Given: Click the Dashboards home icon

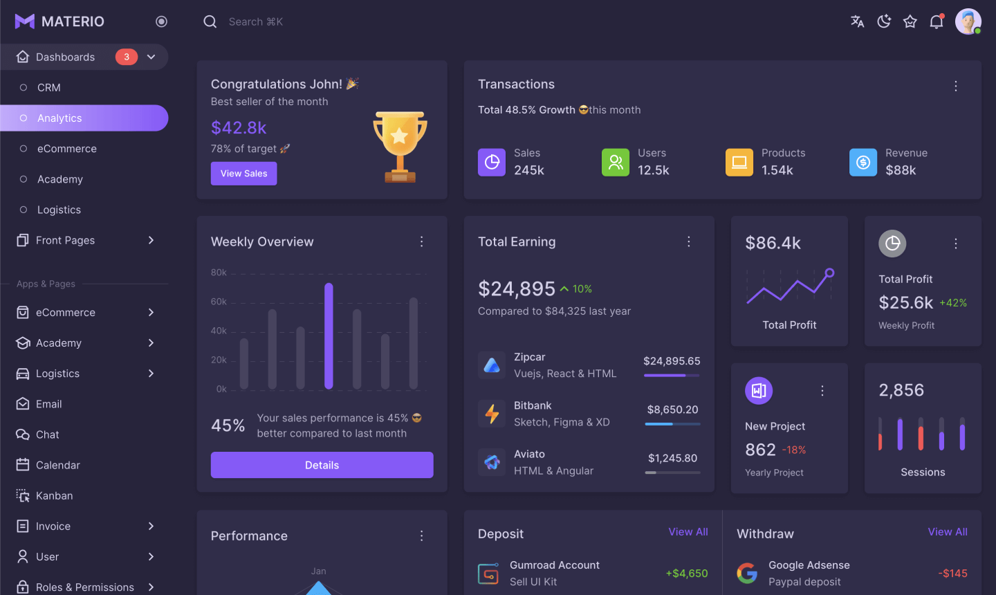Looking at the screenshot, I should tap(23, 57).
